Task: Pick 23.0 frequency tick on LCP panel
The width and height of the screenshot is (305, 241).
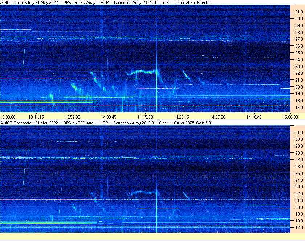Action: (299, 187)
